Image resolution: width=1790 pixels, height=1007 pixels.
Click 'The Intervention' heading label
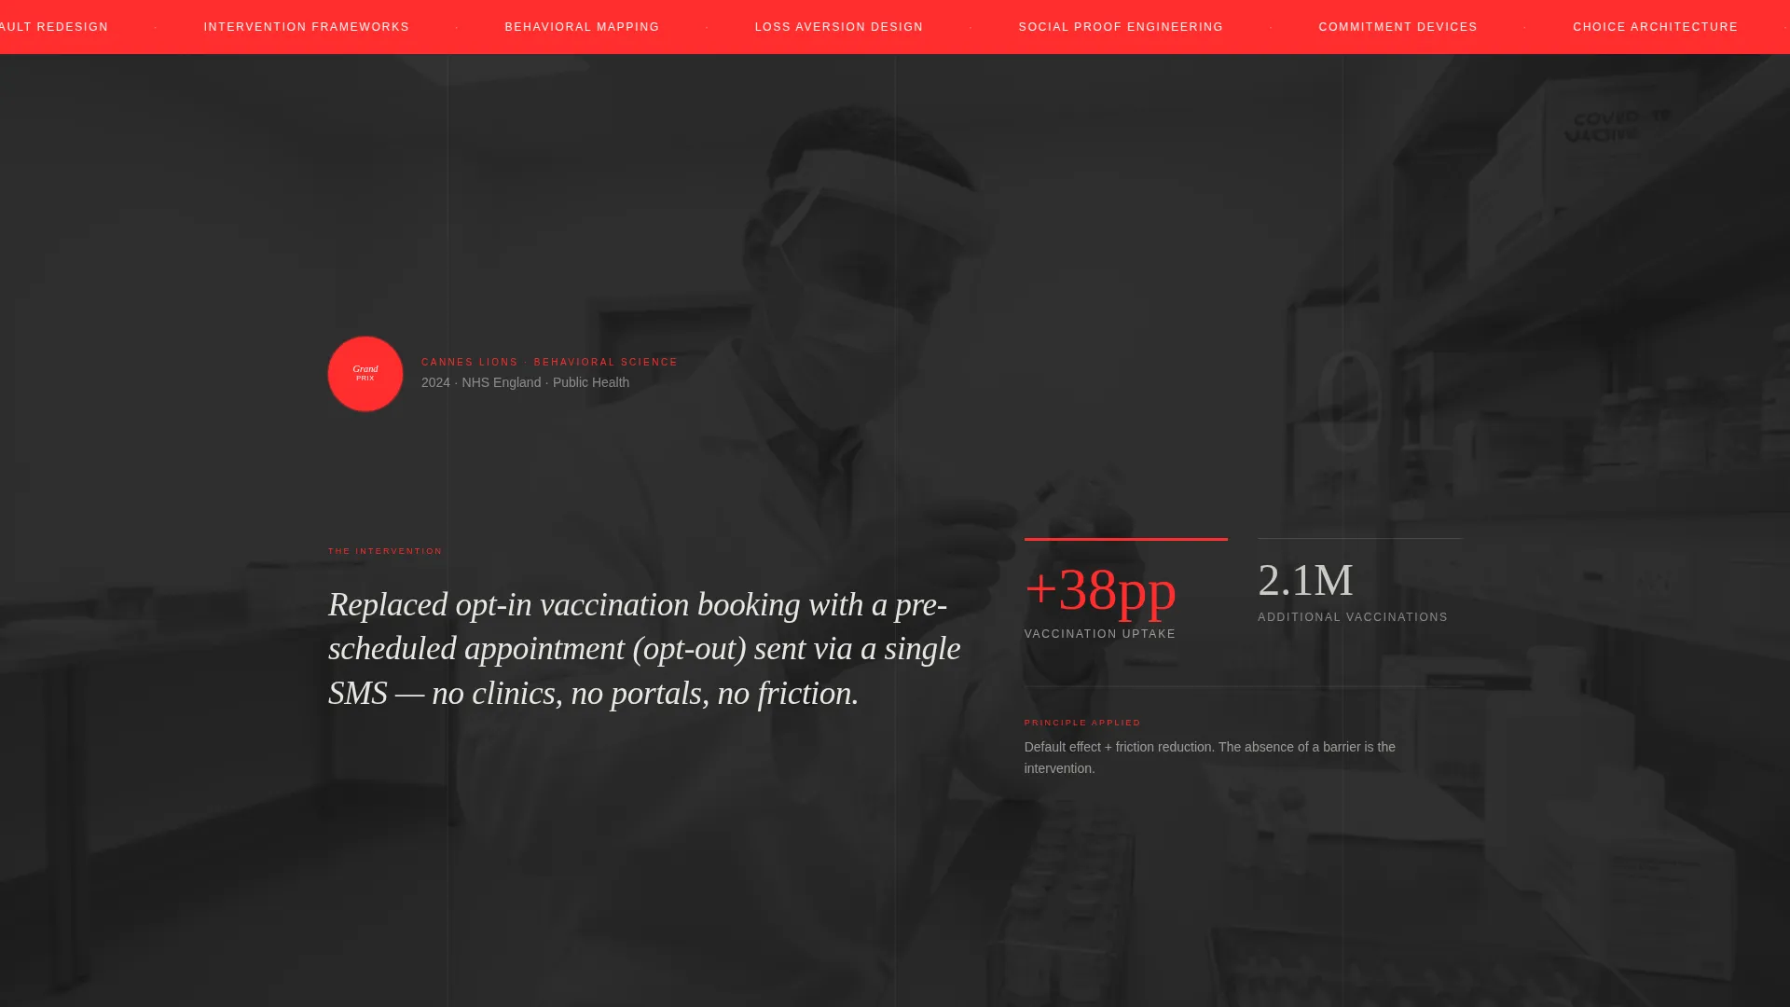point(385,551)
